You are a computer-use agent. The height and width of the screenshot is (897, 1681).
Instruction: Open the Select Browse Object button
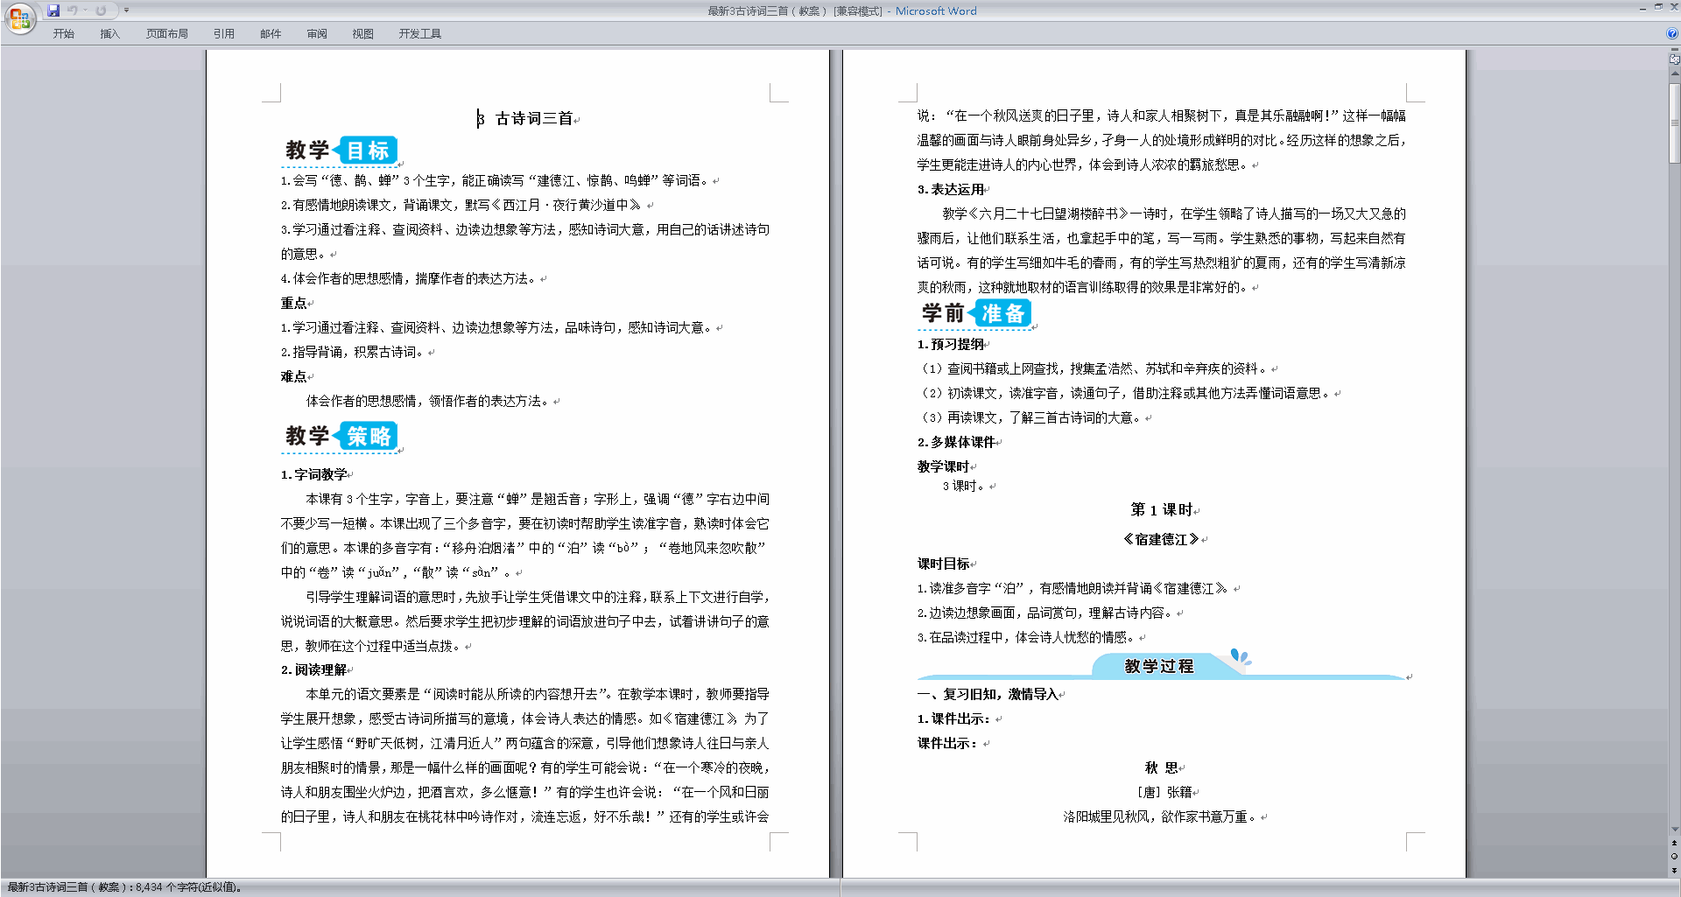pyautogui.click(x=1675, y=857)
